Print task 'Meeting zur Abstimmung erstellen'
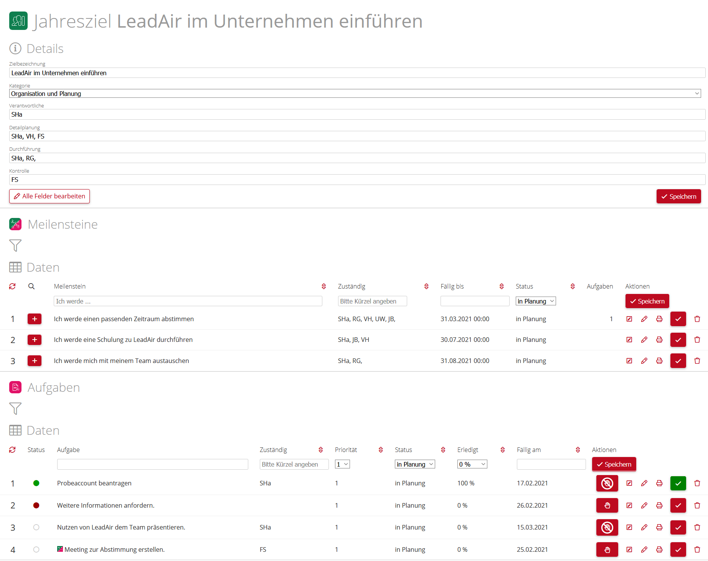708x561 pixels. point(659,549)
